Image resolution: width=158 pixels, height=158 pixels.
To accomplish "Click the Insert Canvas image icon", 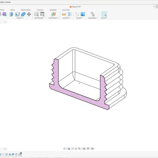I will 83,14.
